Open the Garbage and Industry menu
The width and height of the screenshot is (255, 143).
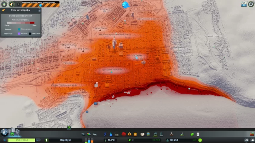pos(117,134)
